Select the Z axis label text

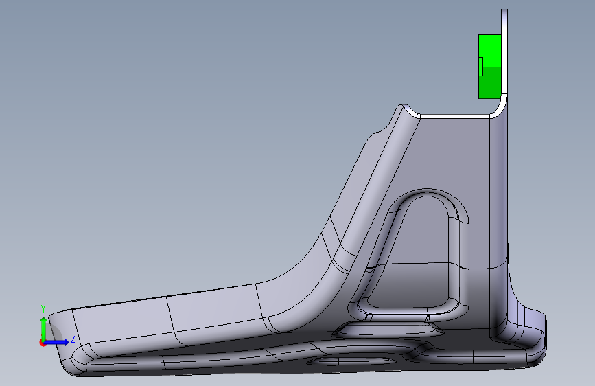(x=73, y=338)
